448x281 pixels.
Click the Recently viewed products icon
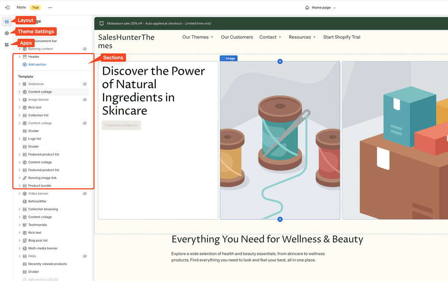point(24,264)
